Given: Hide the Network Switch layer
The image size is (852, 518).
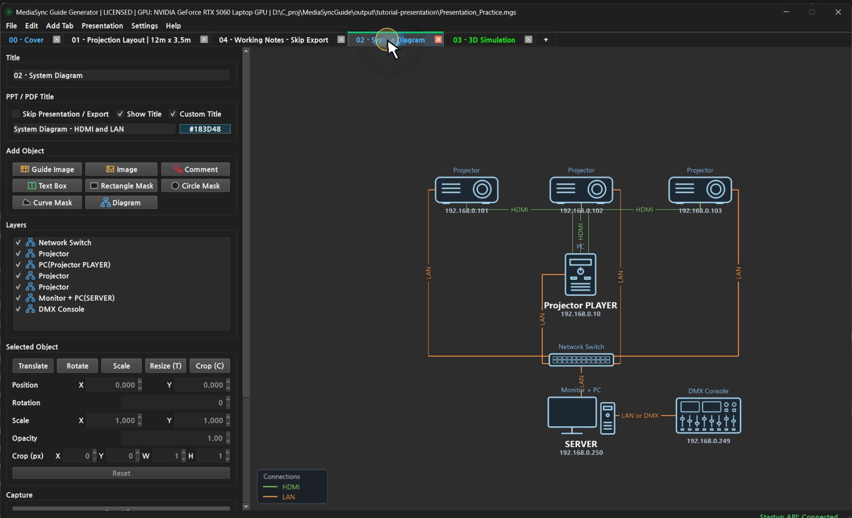Looking at the screenshot, I should (18, 243).
